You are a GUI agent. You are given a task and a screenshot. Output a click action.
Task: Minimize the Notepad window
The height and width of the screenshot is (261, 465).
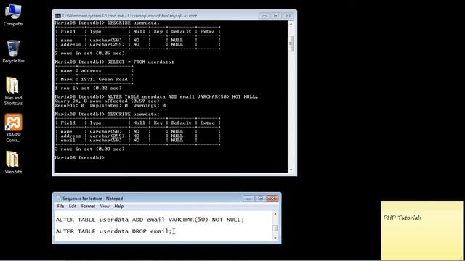(248, 198)
